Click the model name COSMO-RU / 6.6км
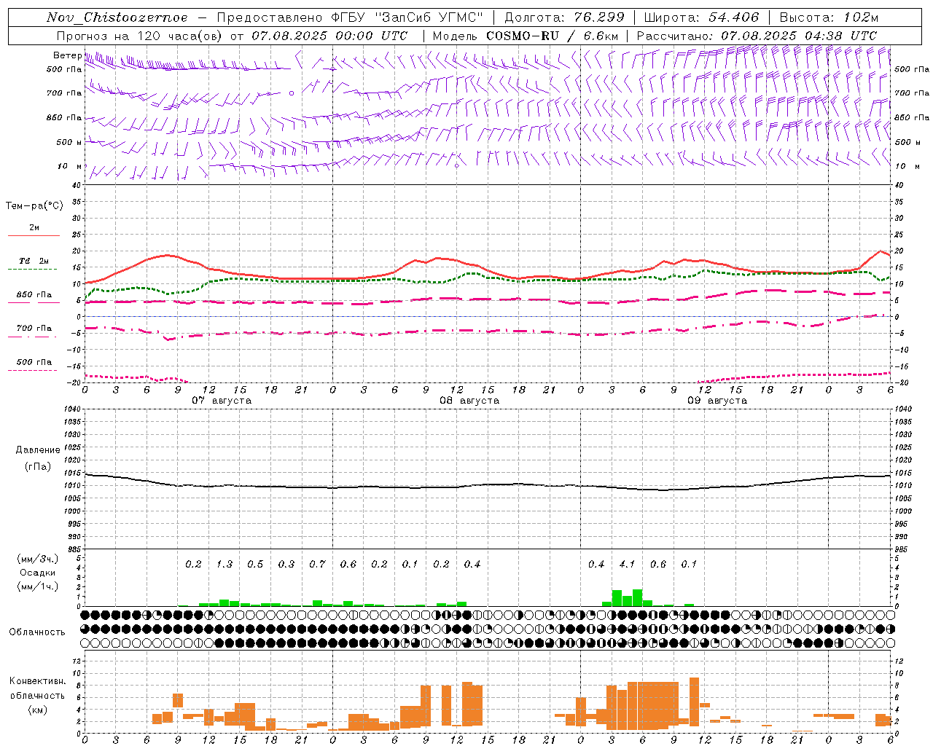 click(553, 36)
